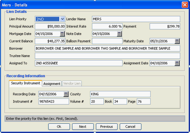
Task: Focus the Lender Name field
Action: click(x=136, y=19)
